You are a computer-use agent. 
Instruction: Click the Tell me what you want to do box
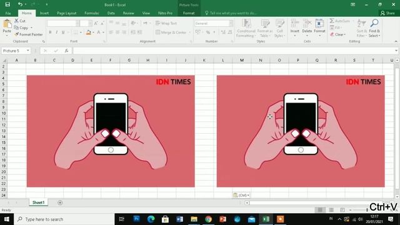[231, 13]
